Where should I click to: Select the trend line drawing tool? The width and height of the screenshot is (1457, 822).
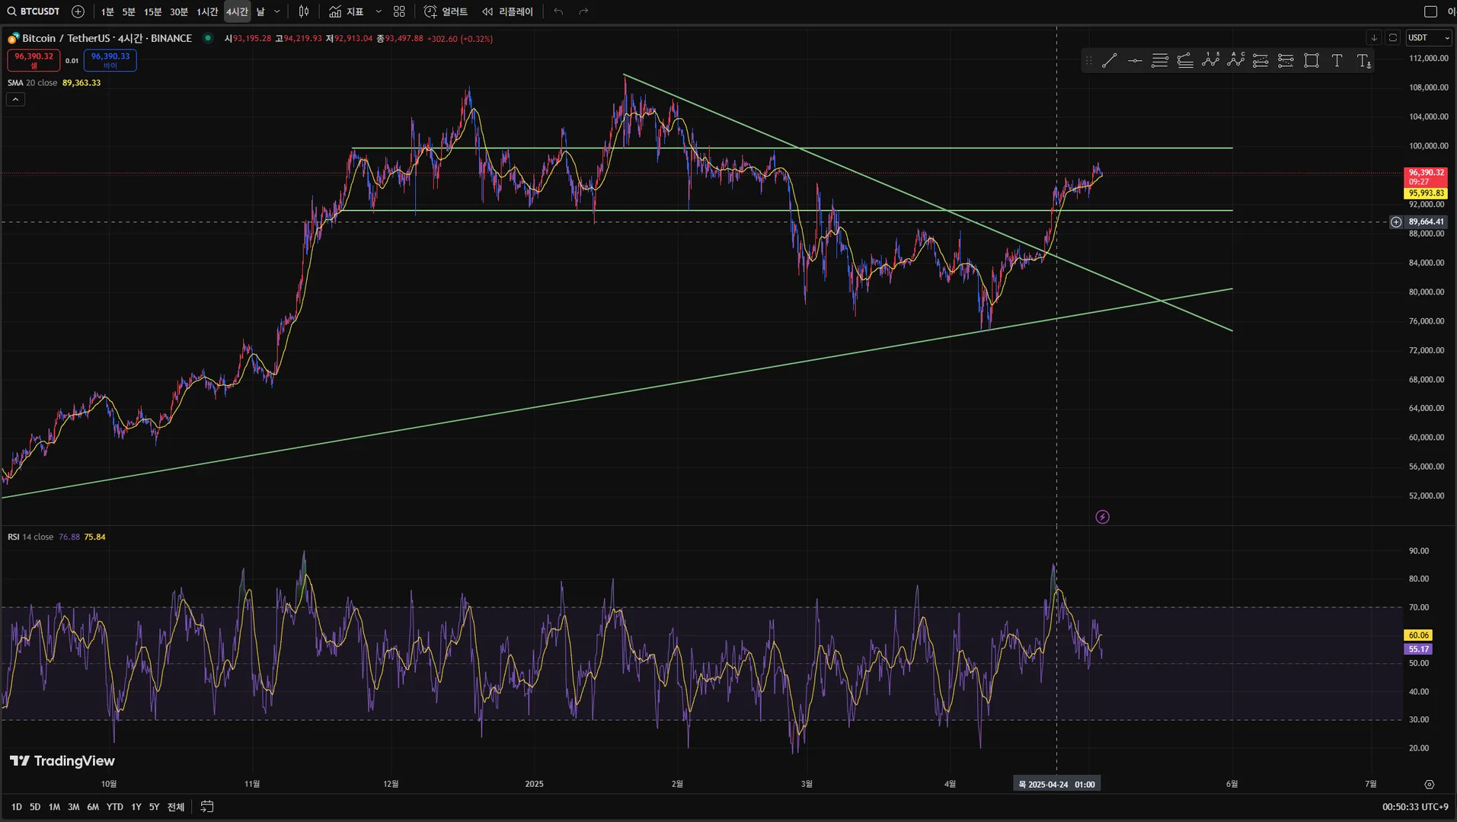coord(1109,61)
